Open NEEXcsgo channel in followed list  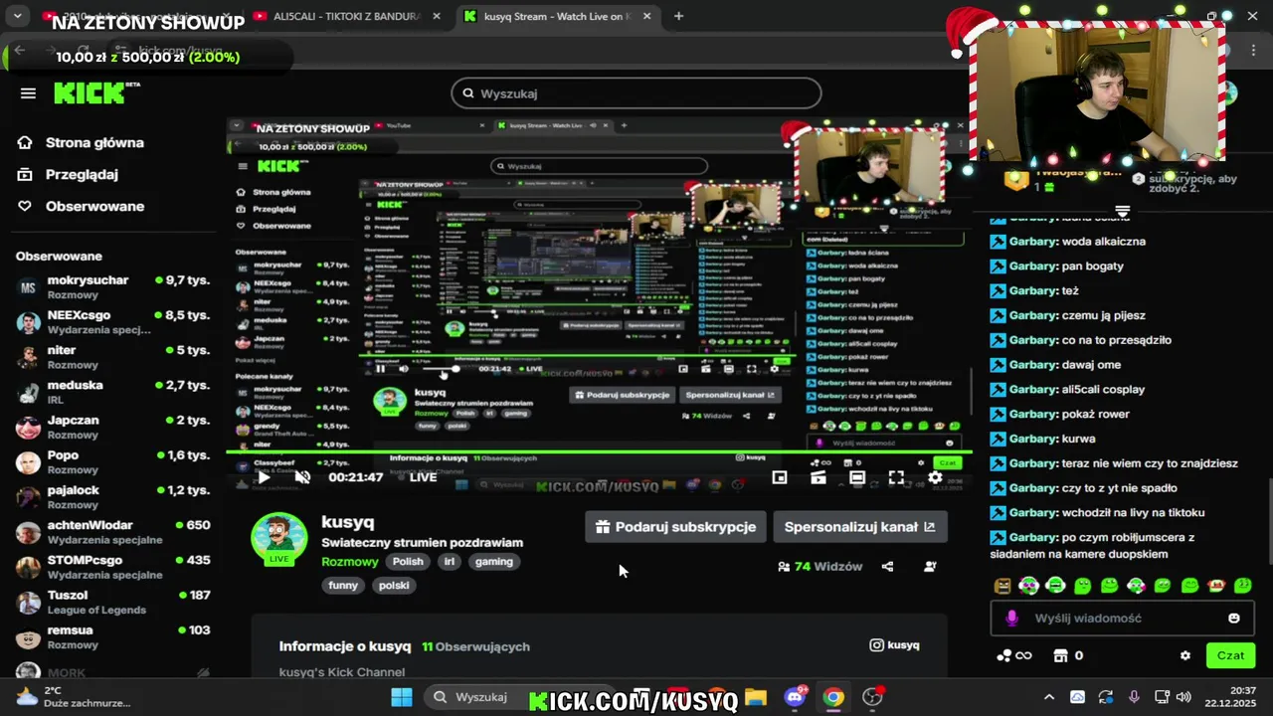113,322
